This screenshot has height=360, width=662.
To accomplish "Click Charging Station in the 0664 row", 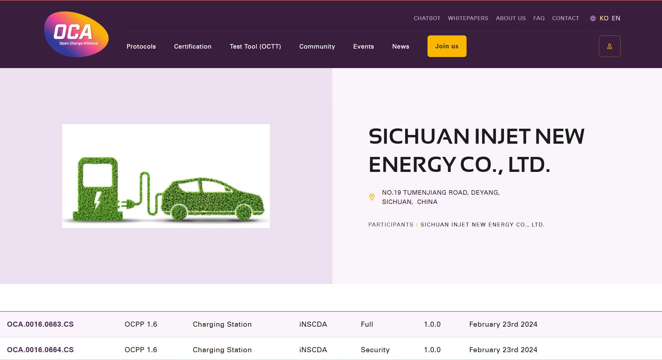I will click(x=222, y=350).
